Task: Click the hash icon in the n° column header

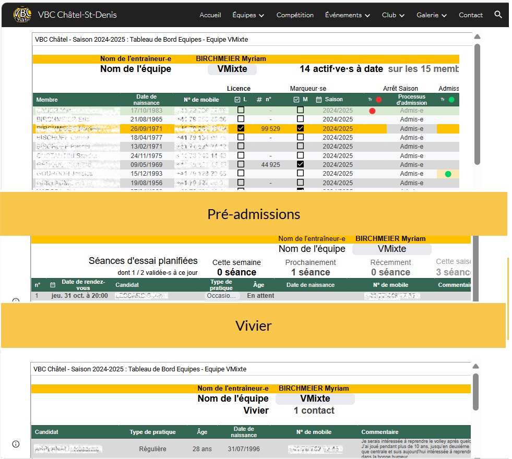Action: (x=259, y=100)
